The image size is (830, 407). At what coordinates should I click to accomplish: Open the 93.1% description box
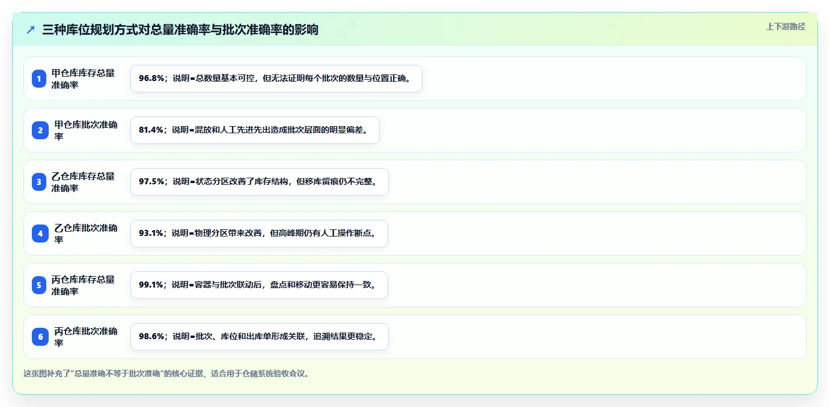(259, 234)
